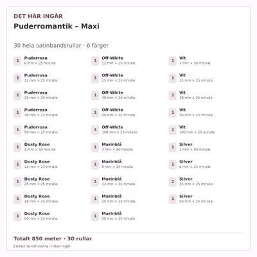Select the Off-White 38 mm × 25 m item
This screenshot has height=257, width=257.
tap(127, 95)
